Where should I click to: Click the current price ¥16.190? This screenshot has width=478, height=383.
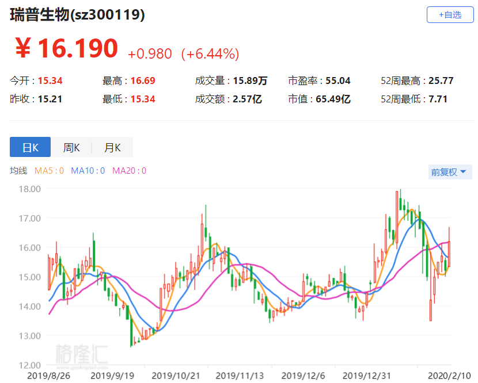[x=66, y=48]
